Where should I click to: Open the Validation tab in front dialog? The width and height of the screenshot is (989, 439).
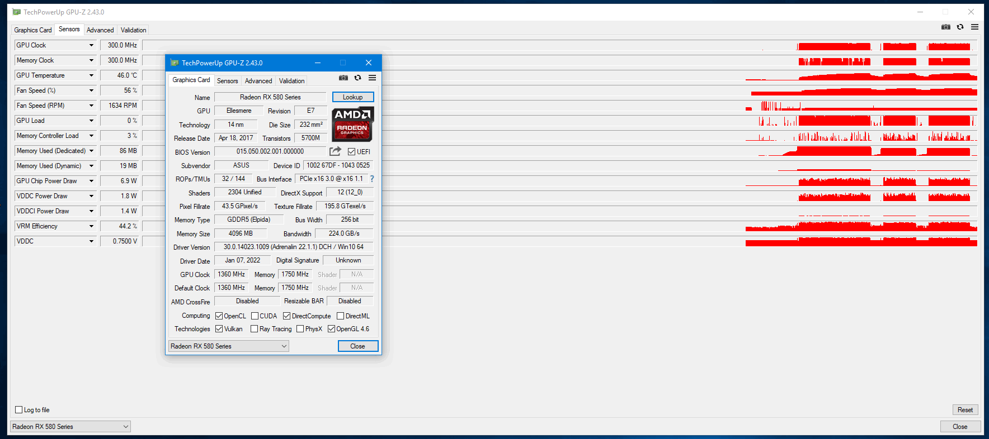292,81
